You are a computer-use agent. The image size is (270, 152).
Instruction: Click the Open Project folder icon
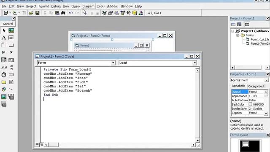pyautogui.click(x=31, y=13)
